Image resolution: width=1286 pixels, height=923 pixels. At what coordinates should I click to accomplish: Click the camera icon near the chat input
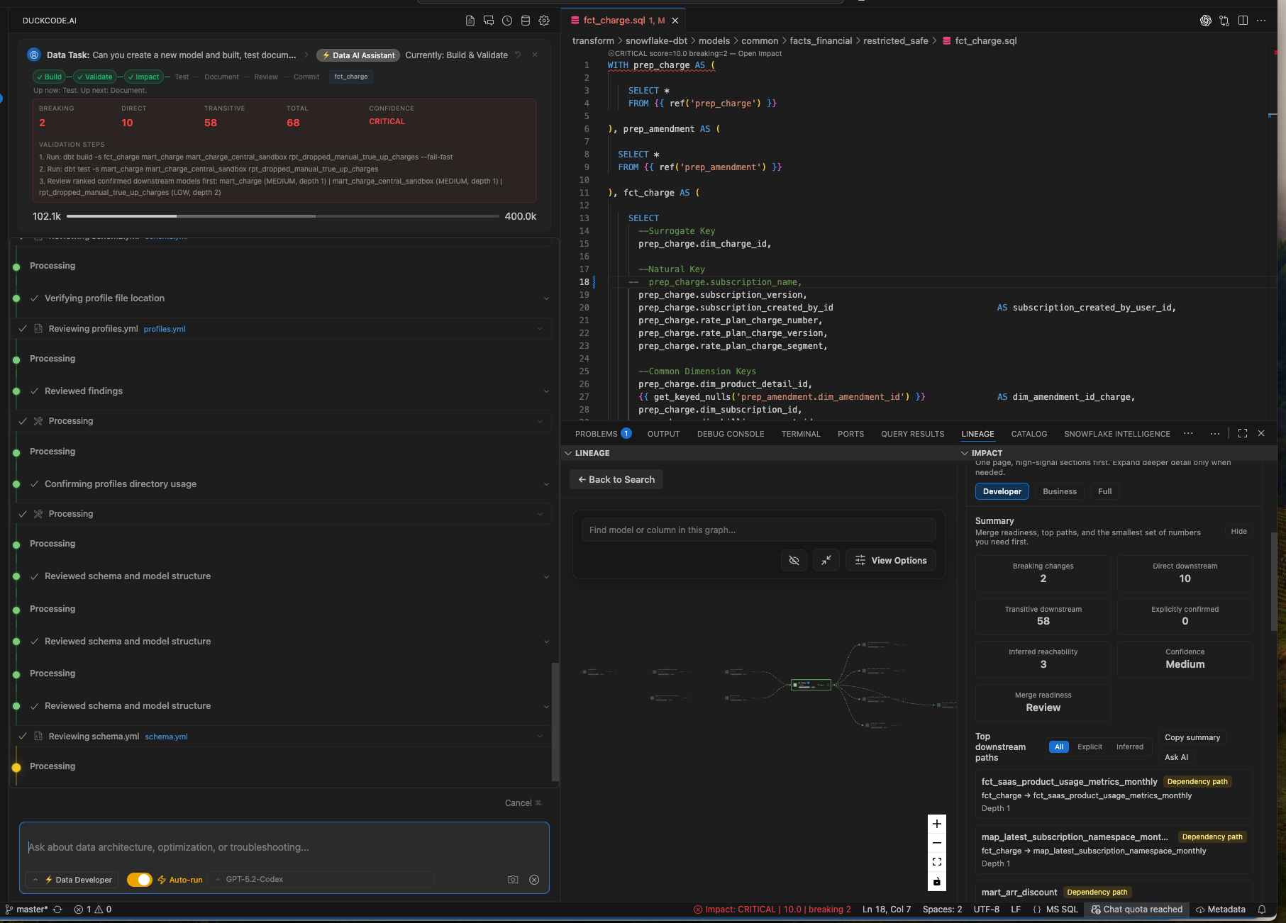[x=513, y=879]
